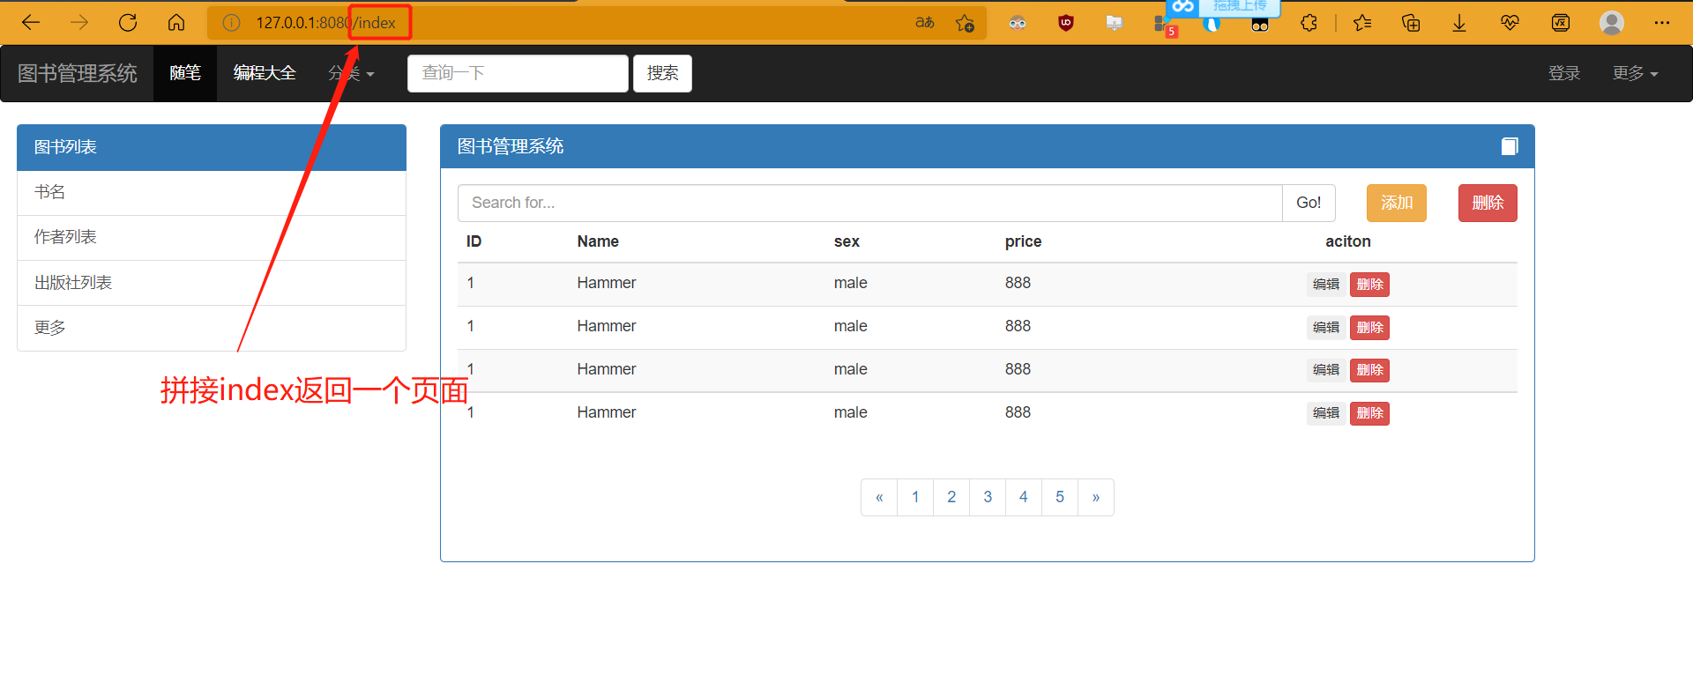Click the large red 删除 button
This screenshot has width=1693, height=697.
coord(1488,203)
